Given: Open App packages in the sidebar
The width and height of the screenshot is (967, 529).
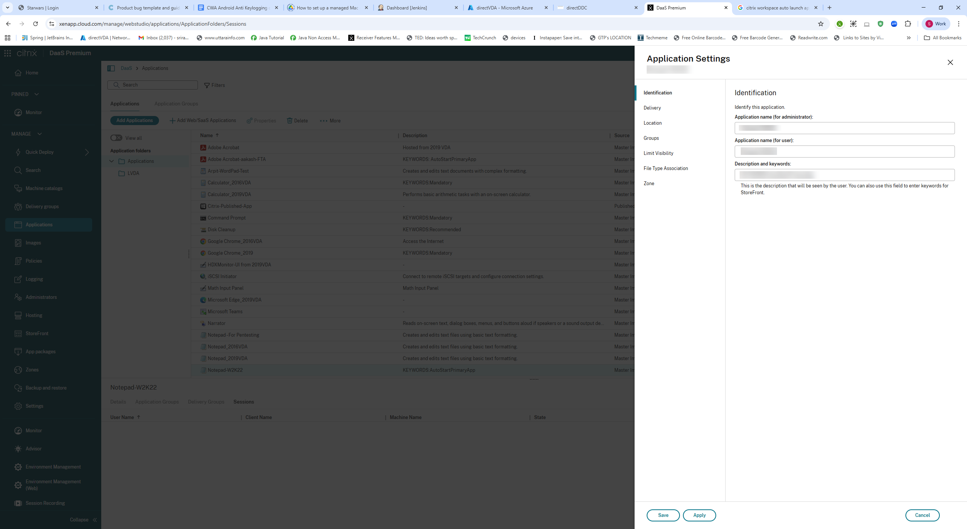Looking at the screenshot, I should click(40, 351).
